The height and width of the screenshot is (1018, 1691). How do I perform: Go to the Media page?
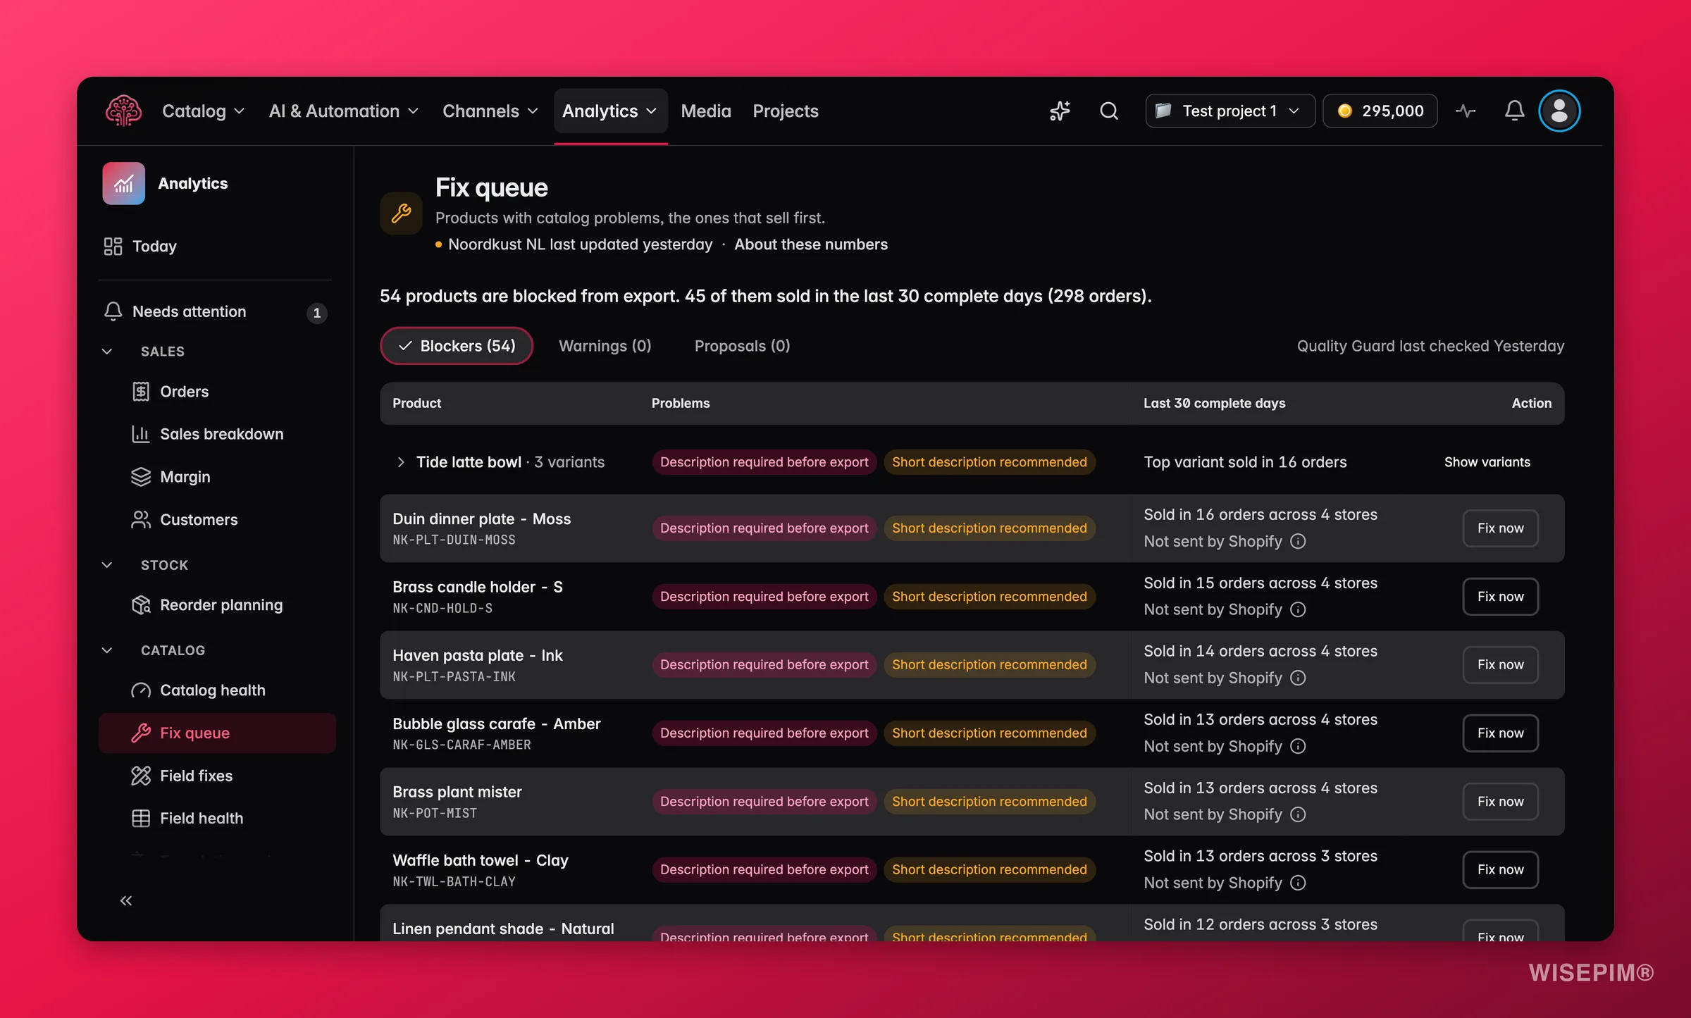click(x=706, y=111)
